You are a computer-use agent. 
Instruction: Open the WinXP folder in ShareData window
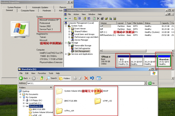click(x=97, y=91)
